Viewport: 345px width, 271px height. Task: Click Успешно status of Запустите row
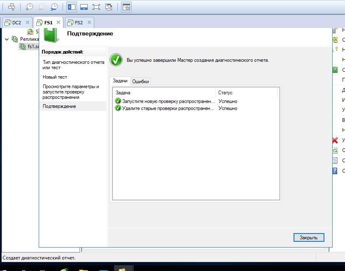[228, 101]
